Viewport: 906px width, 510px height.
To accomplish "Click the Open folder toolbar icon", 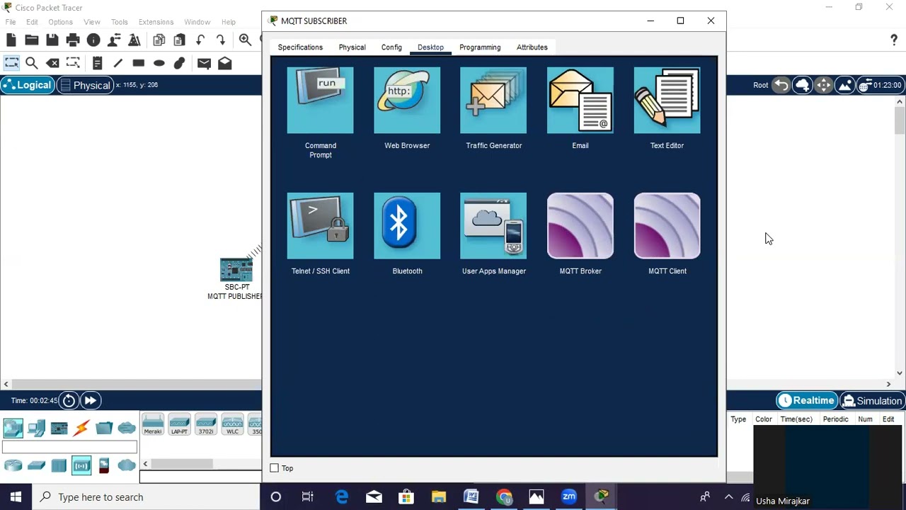I will point(32,40).
